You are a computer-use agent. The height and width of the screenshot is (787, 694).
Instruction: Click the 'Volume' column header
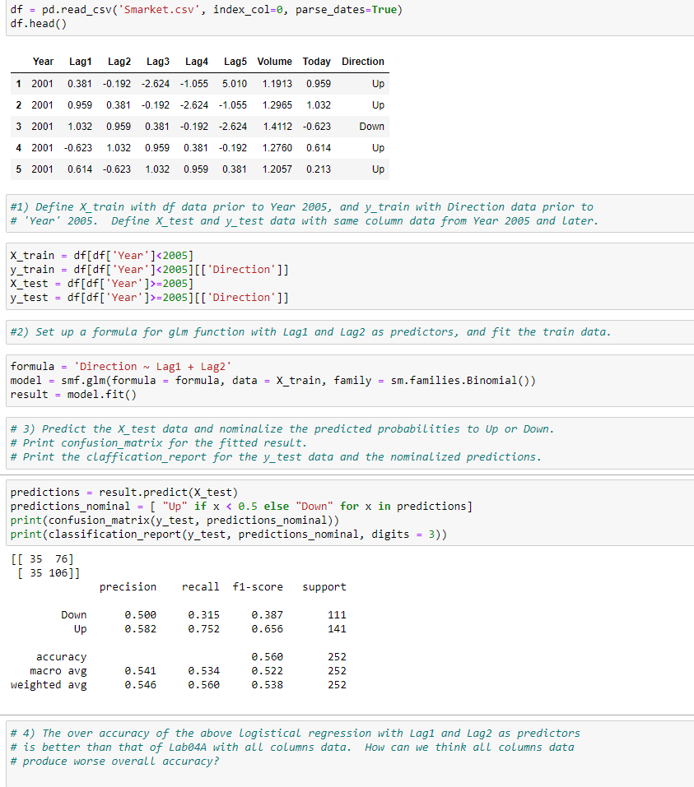tap(274, 61)
